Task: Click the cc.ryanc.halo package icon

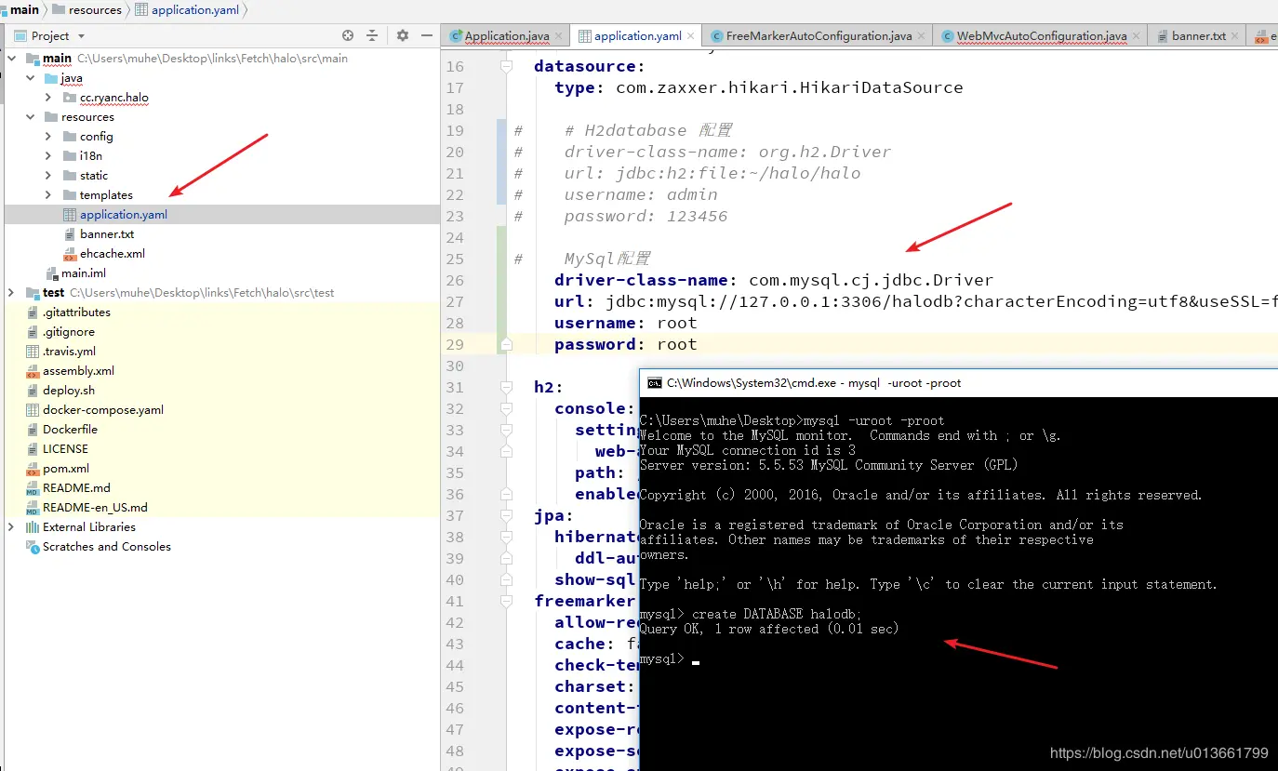Action: click(x=70, y=98)
